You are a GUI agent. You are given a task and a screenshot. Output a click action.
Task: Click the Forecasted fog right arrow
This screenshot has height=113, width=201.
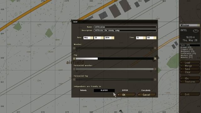tap(155, 79)
